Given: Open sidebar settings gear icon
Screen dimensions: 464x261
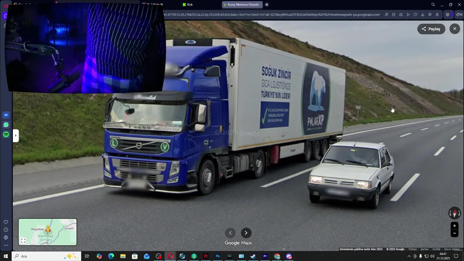Looking at the screenshot, I should pyautogui.click(x=6, y=237).
